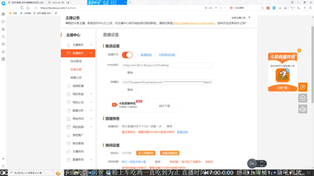This screenshot has height=176, width=314.
Task: Open 帮会管理 in the side menu
Action: [x=78, y=143]
